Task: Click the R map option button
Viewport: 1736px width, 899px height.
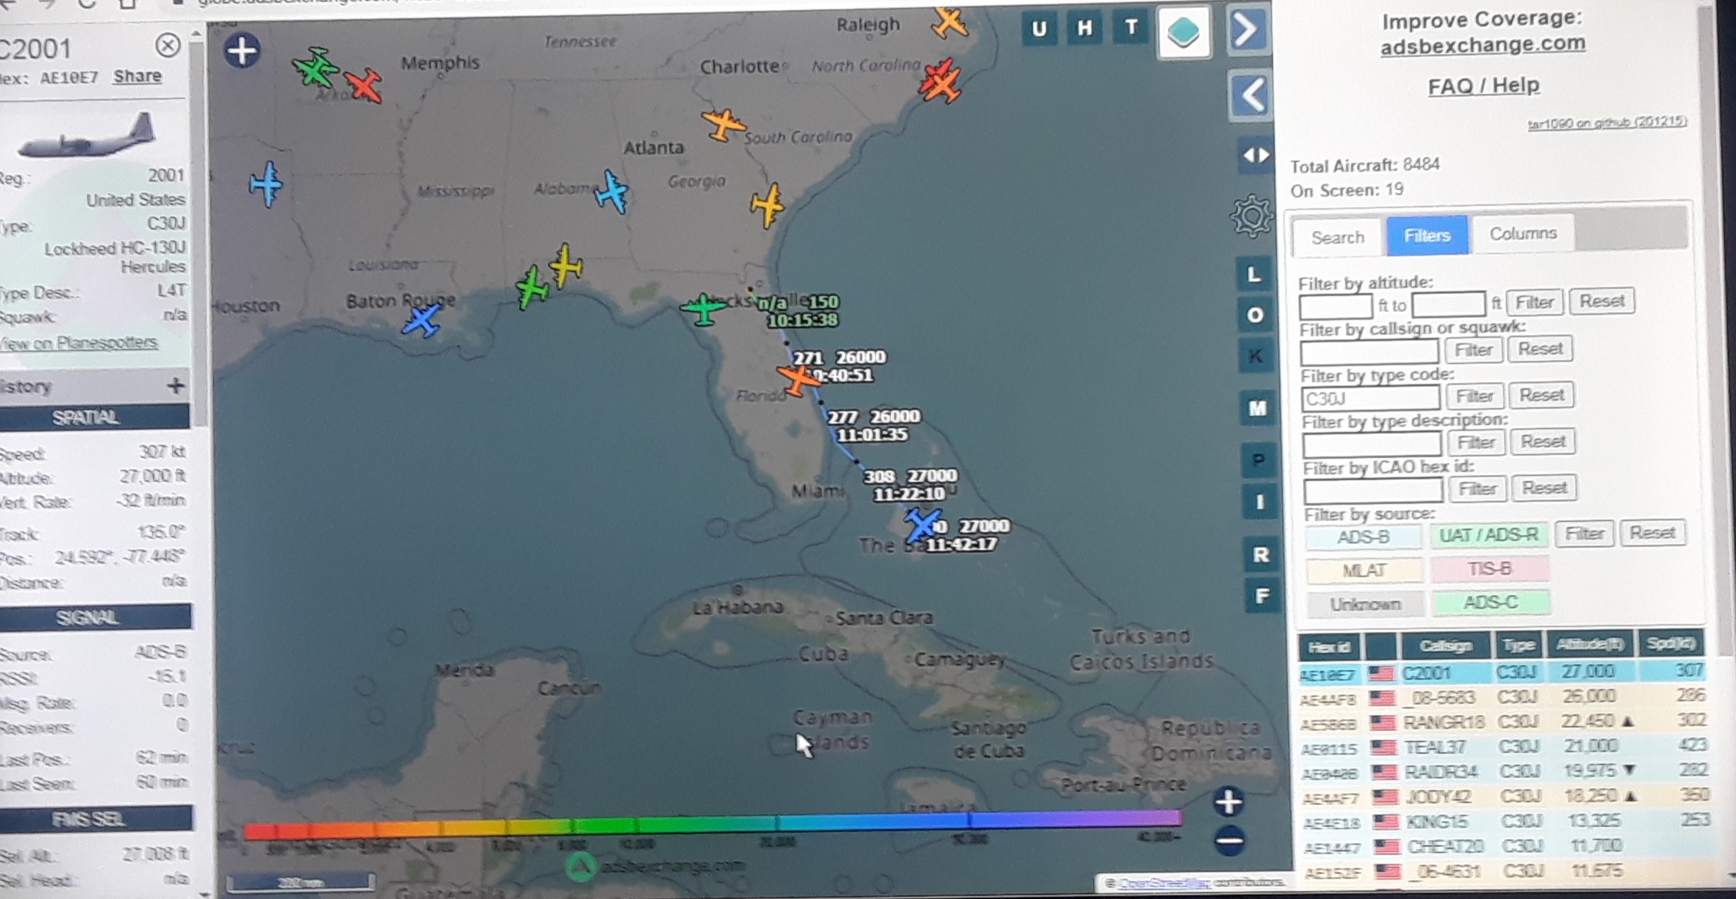Action: click(x=1260, y=555)
